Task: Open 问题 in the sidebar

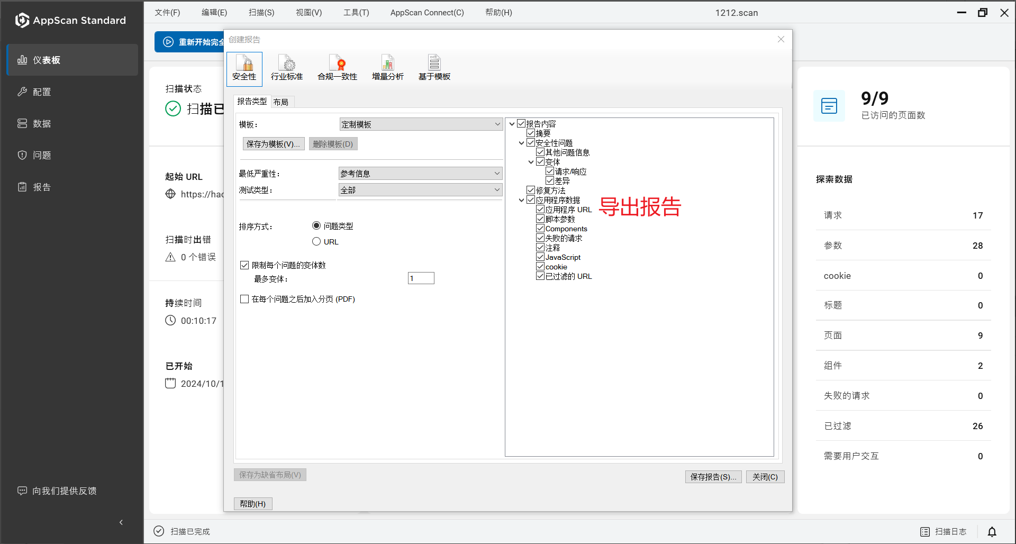Action: coord(72,155)
